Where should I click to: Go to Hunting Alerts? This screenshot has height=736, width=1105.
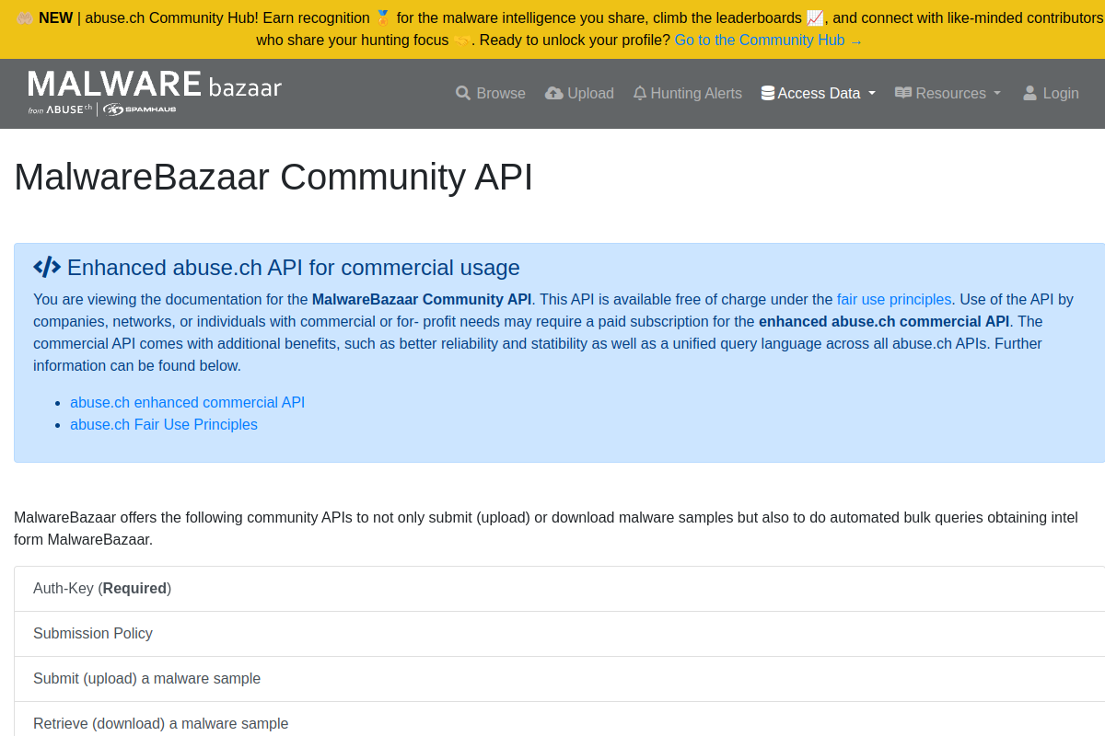coord(688,93)
